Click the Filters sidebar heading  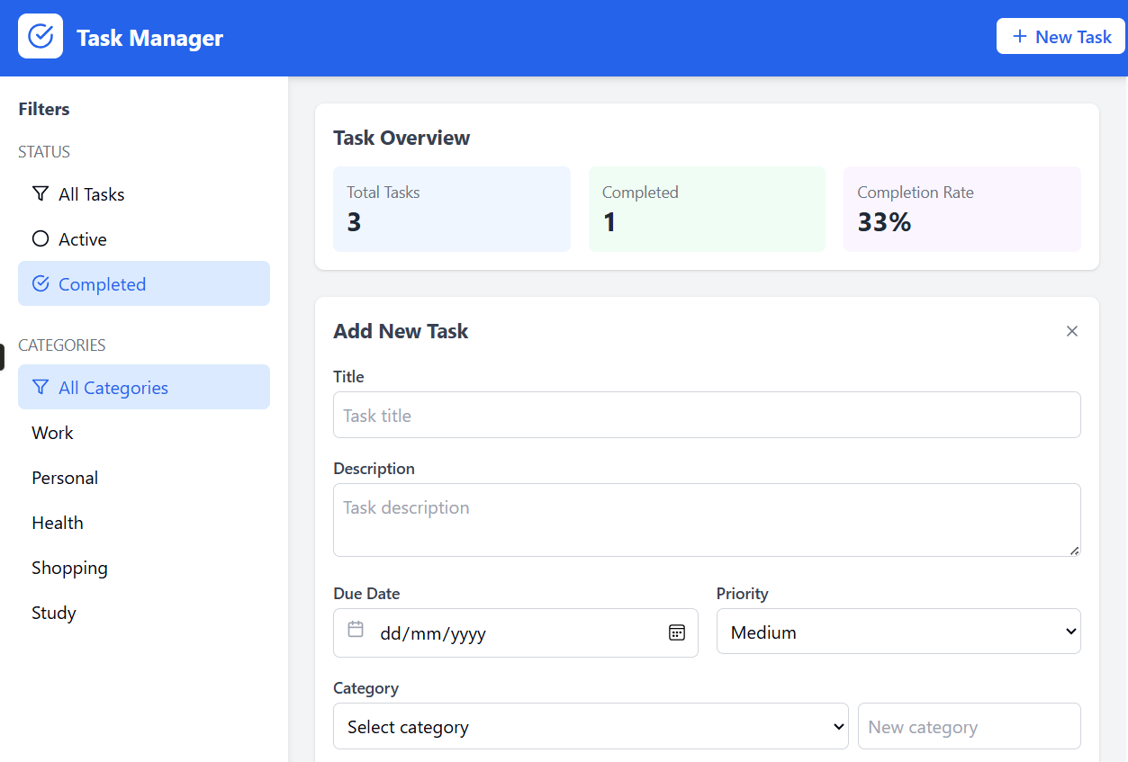[44, 109]
